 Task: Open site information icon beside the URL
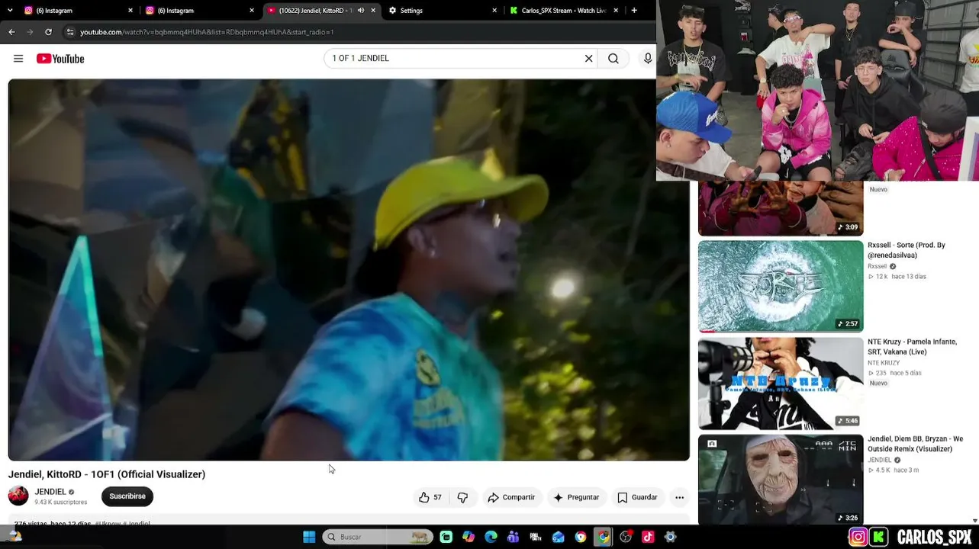(x=70, y=32)
